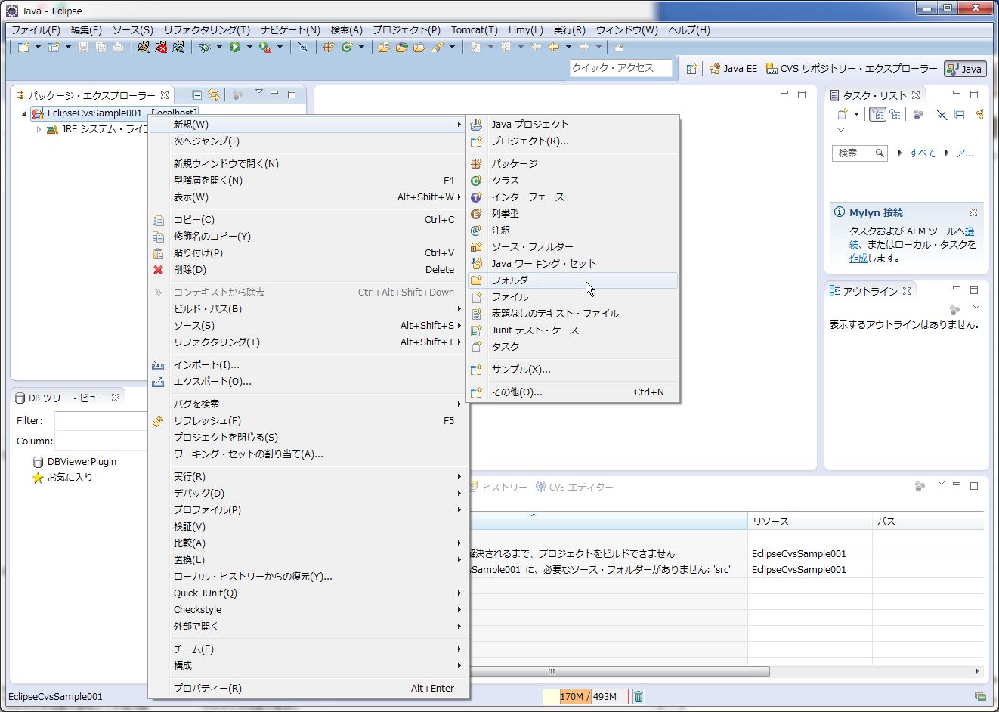Expand the JRE システム・ライブラリー node
Viewport: 999px width, 712px height.
[x=39, y=130]
